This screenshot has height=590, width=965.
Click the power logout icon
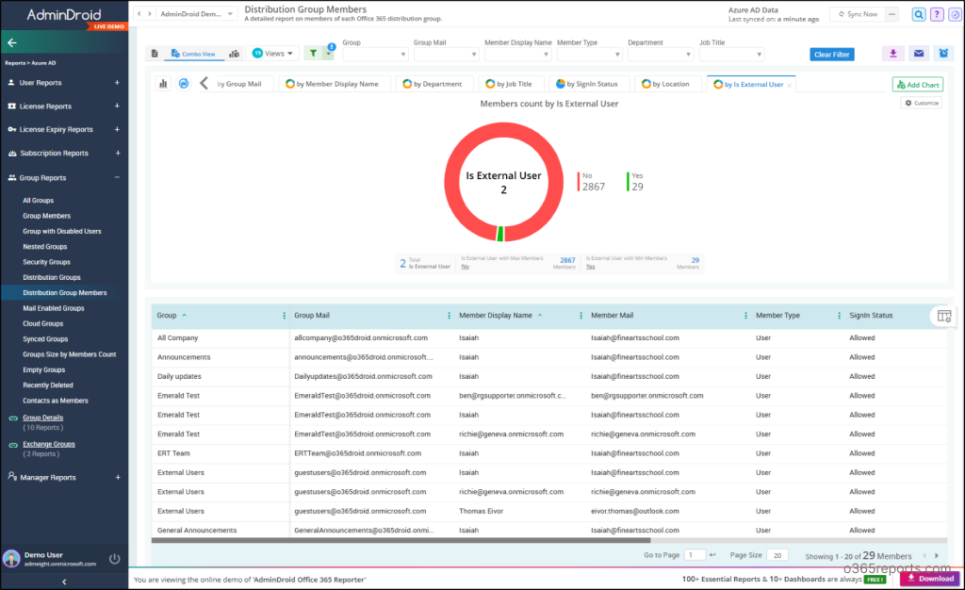(x=114, y=559)
